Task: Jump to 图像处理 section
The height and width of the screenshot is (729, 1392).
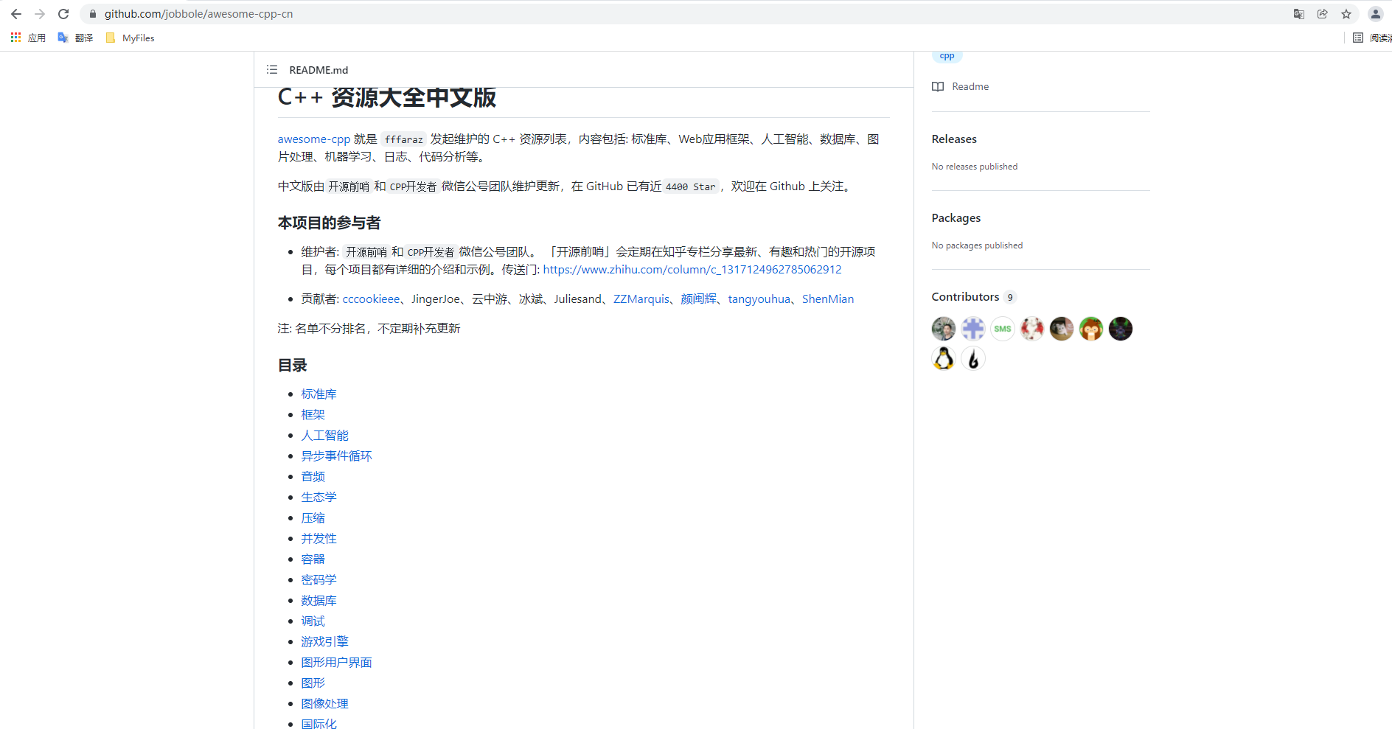Action: tap(325, 704)
